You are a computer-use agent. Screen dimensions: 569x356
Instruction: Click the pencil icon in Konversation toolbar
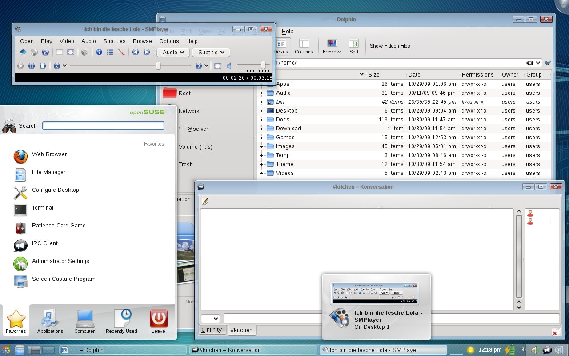pos(205,201)
